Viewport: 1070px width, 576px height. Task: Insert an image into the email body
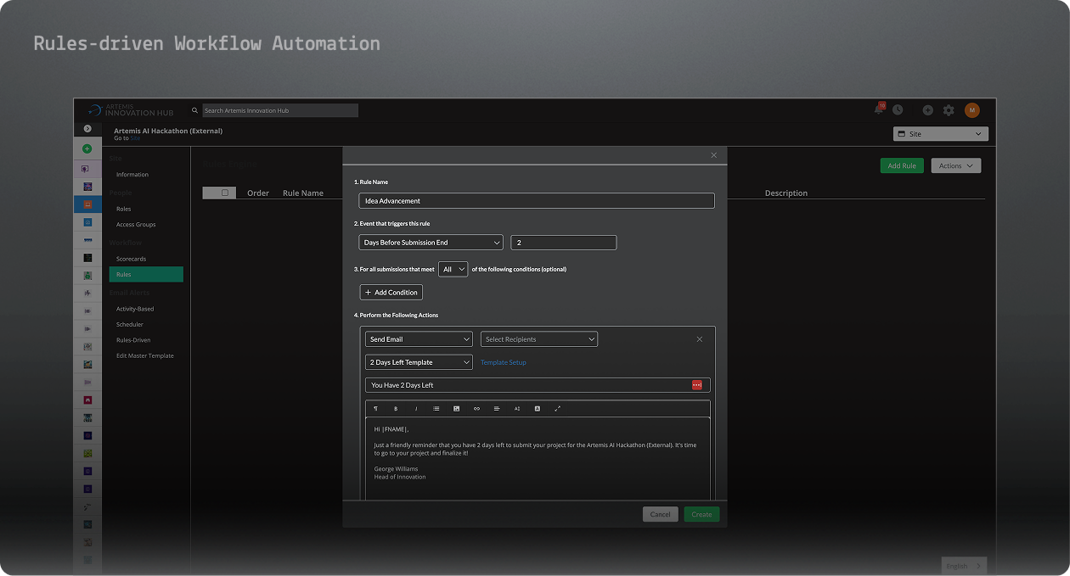[457, 408]
